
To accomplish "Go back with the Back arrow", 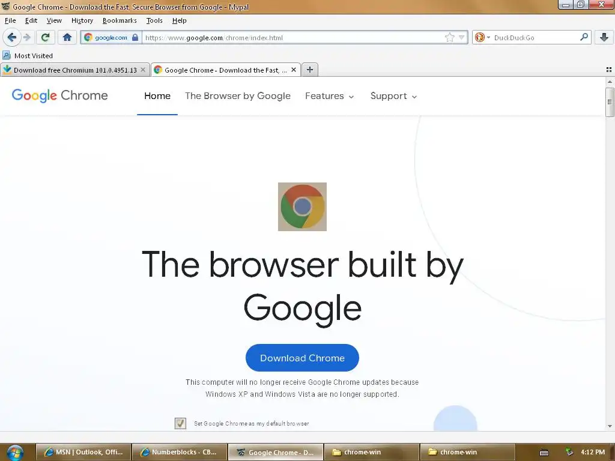I will tap(11, 38).
